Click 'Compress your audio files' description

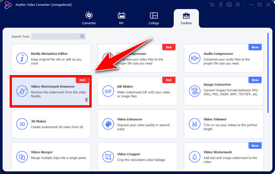pyautogui.click(x=226, y=61)
